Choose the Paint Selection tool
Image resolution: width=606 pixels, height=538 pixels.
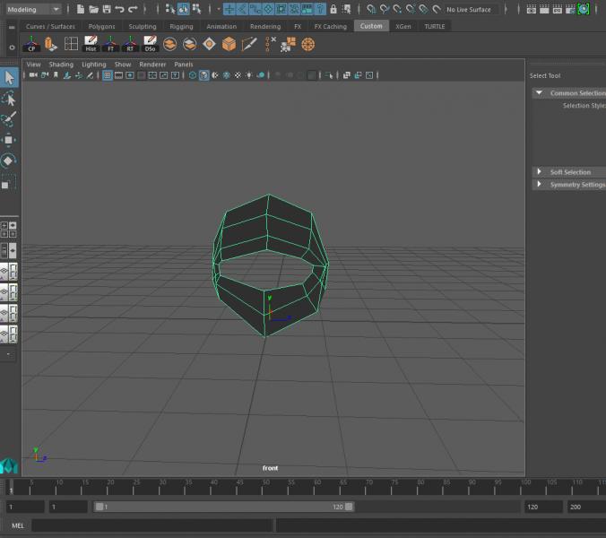point(9,119)
